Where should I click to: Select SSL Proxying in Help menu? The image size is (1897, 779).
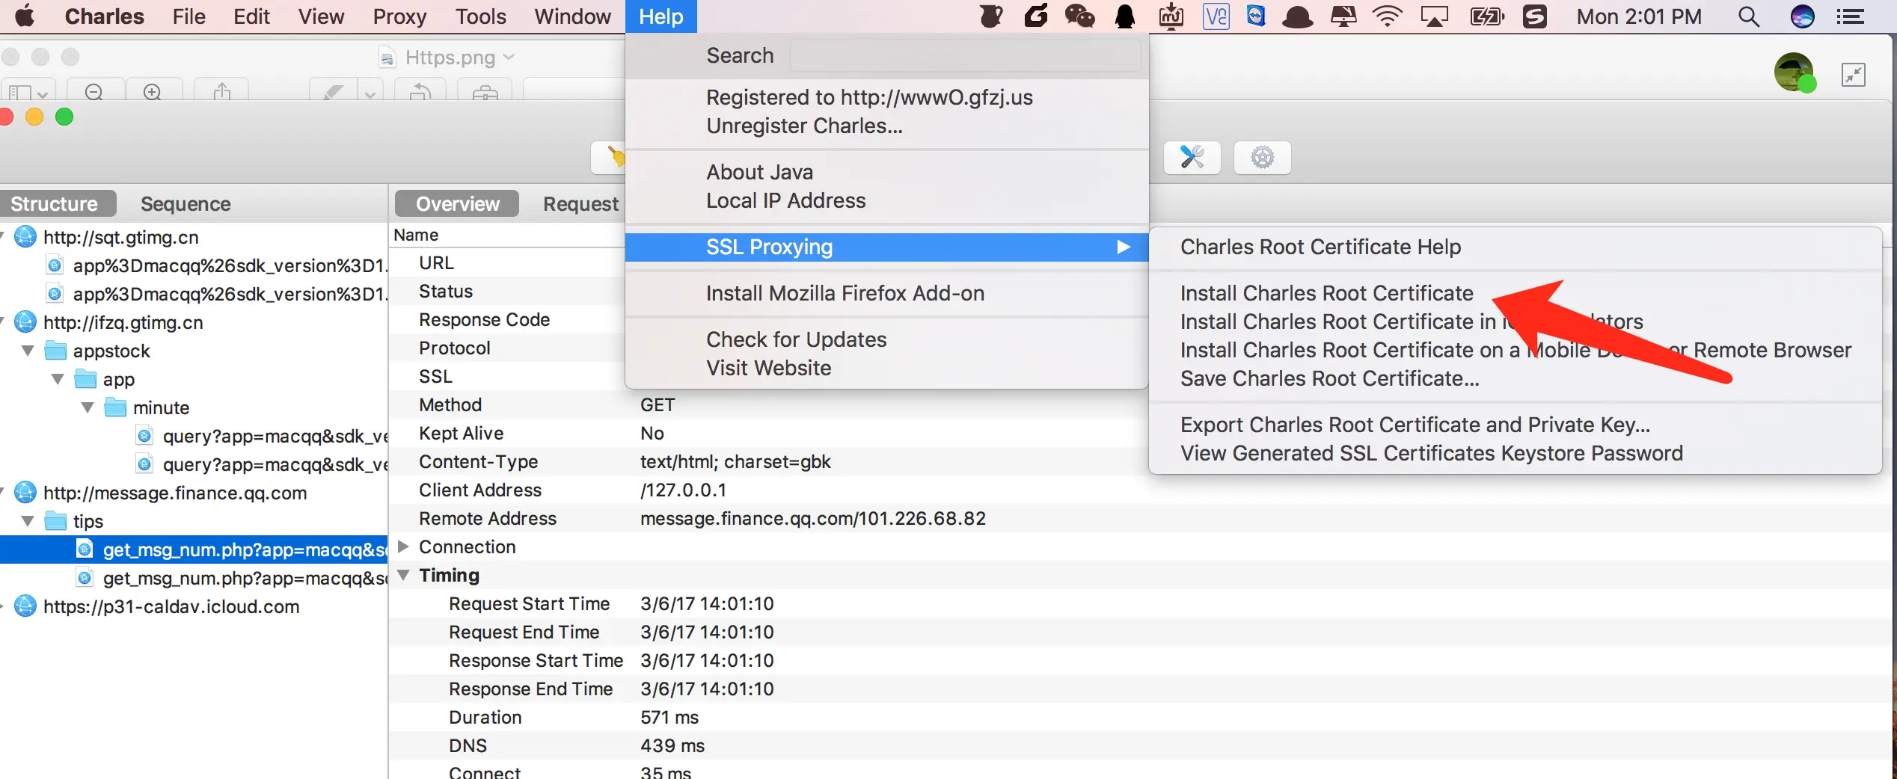click(886, 247)
